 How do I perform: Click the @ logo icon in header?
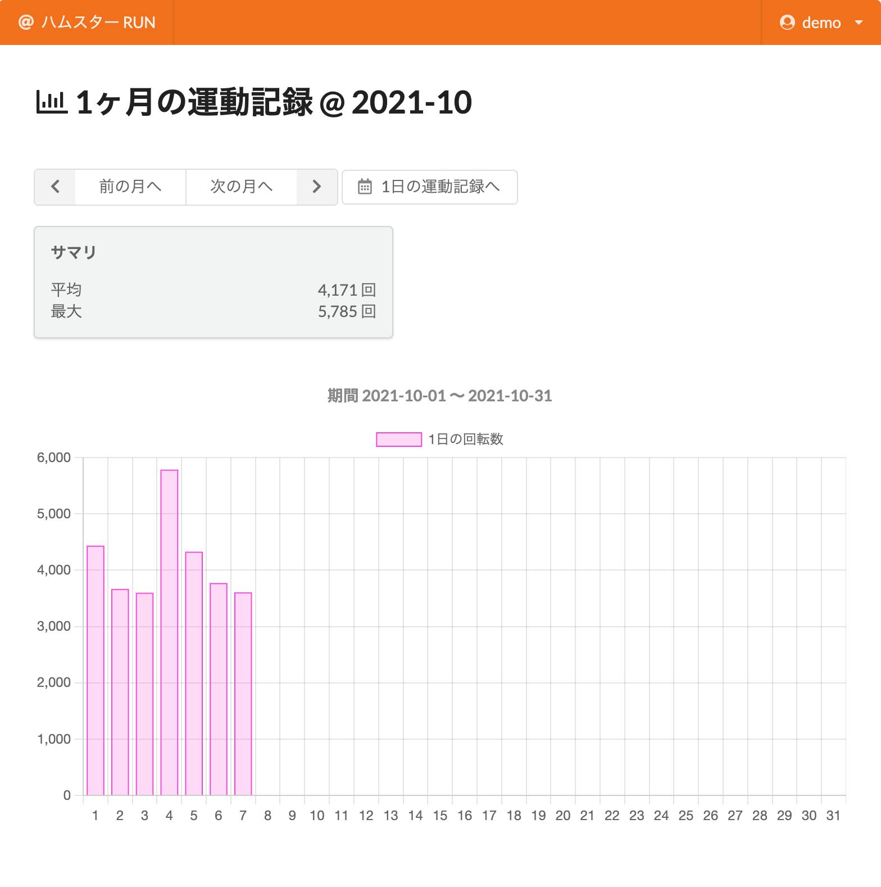pyautogui.click(x=25, y=22)
